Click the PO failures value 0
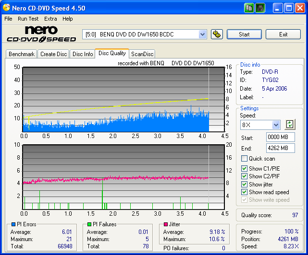This screenshot has width=308, height=255. tap(223, 248)
